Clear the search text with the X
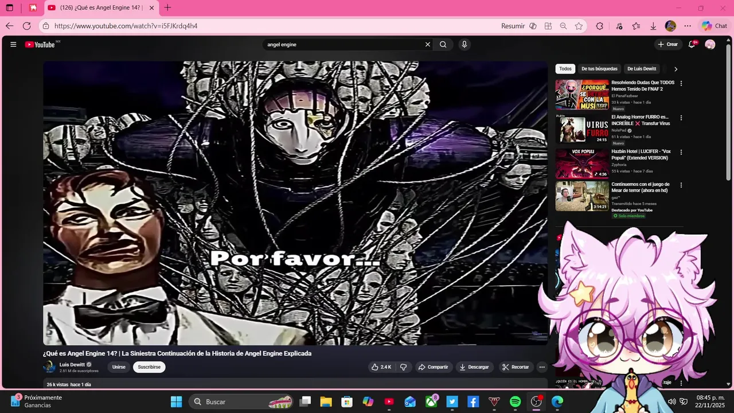 (427, 44)
